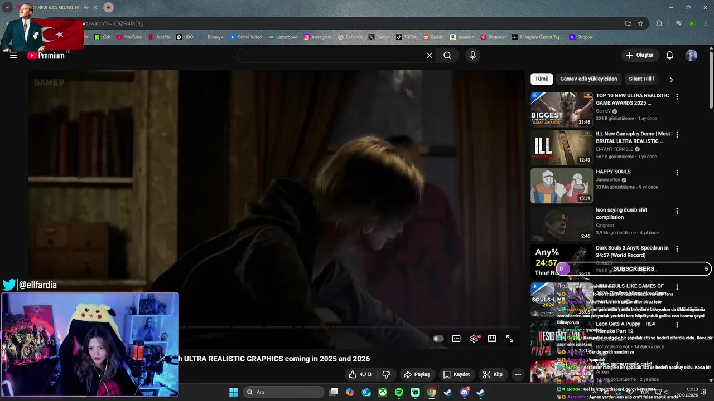714x401 pixels.
Task: Open Discord from the taskbar
Action: (464, 392)
